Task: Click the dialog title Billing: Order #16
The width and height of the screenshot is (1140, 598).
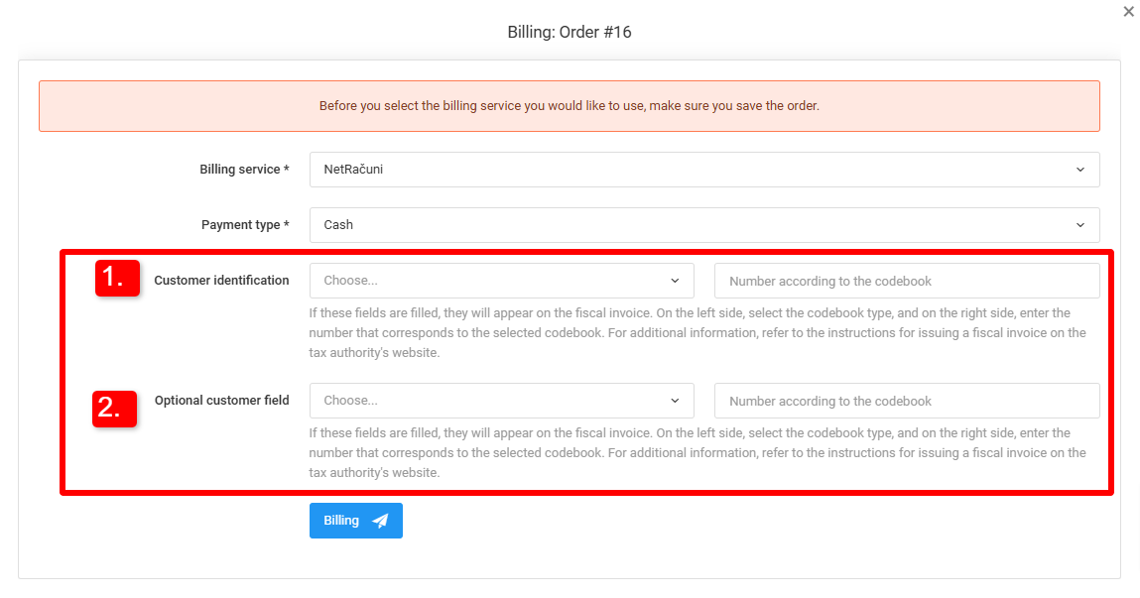Action: 570,32
